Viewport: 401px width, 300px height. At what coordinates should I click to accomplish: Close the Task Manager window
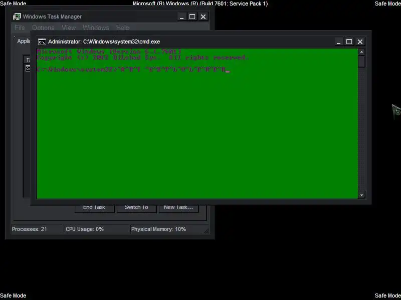coord(204,17)
